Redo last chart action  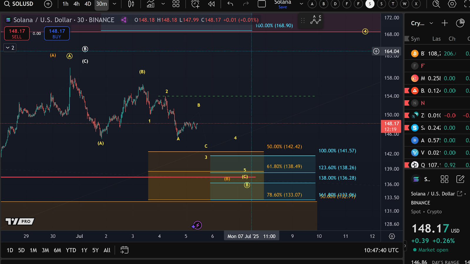point(246,4)
